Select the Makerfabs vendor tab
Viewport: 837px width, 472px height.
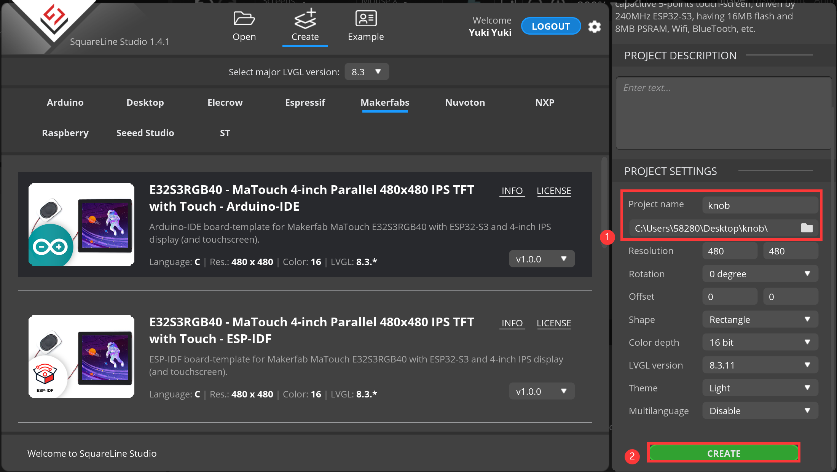385,102
